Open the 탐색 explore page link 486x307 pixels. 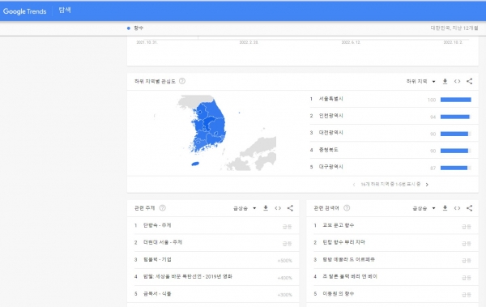(x=65, y=11)
